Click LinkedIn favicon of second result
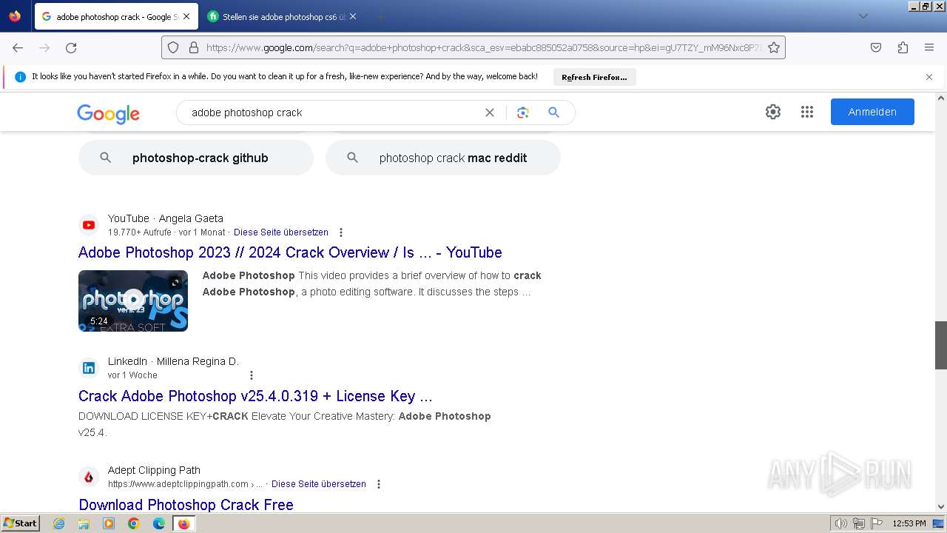The image size is (947, 533). 89,368
